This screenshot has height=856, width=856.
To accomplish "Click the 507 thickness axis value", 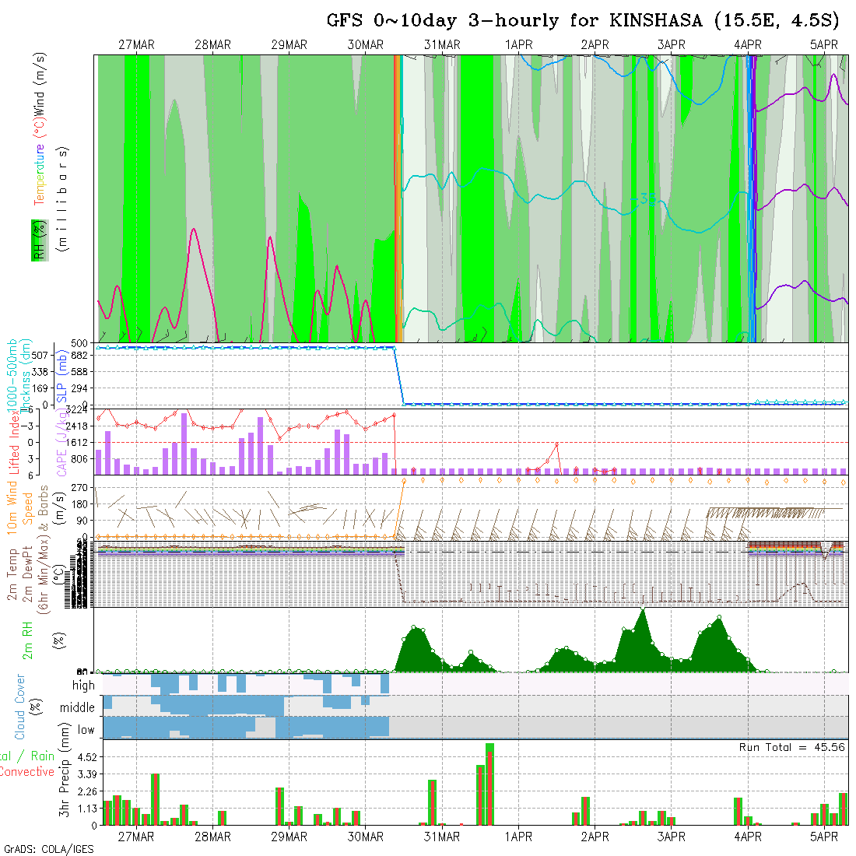I will 40,356.
